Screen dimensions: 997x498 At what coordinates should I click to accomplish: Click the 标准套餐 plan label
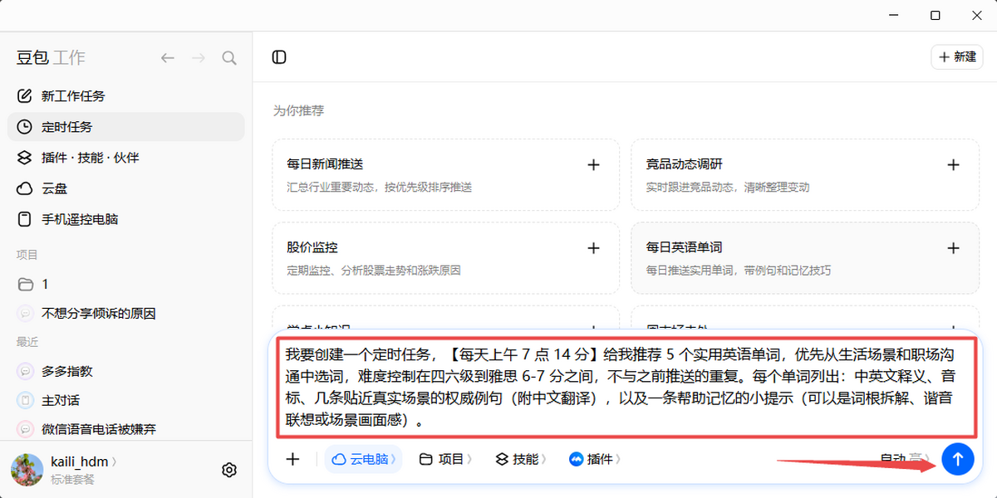(x=72, y=480)
